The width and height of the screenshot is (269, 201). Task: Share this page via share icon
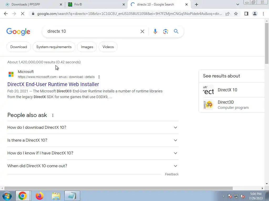tap(227, 14)
